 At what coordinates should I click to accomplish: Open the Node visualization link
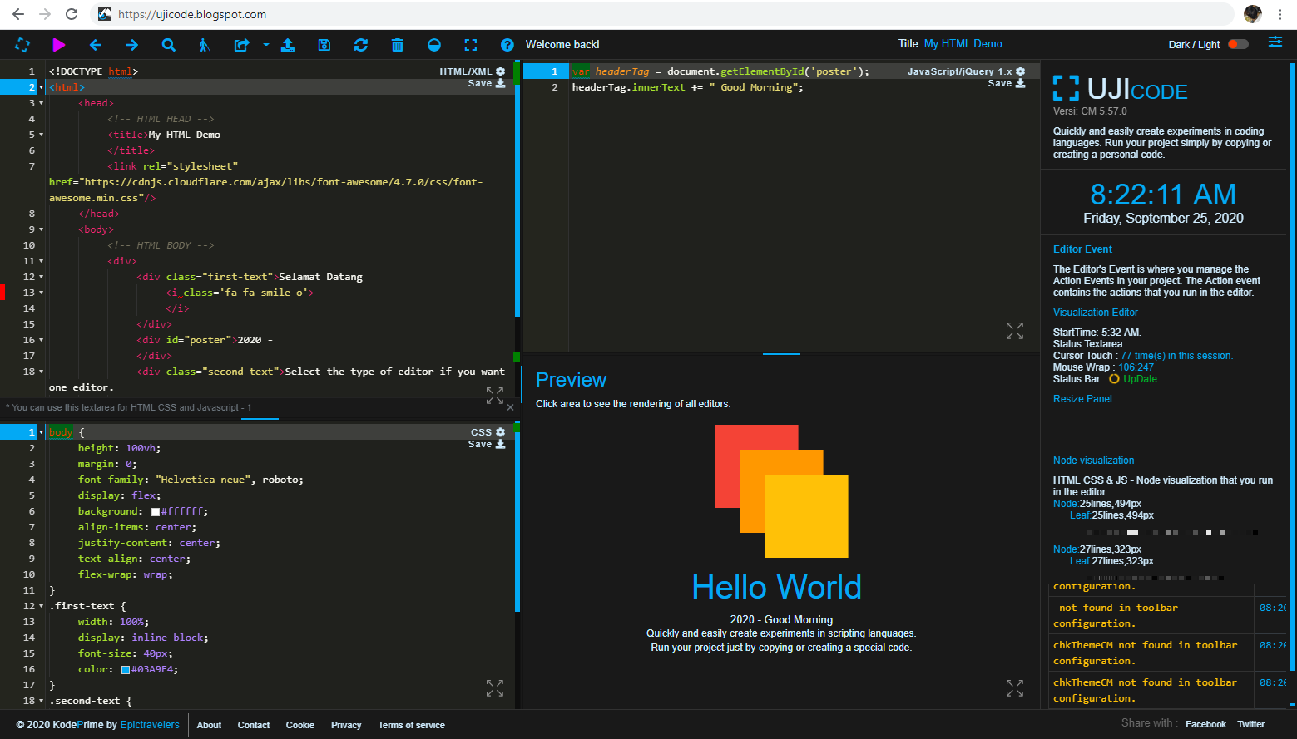[1093, 461]
